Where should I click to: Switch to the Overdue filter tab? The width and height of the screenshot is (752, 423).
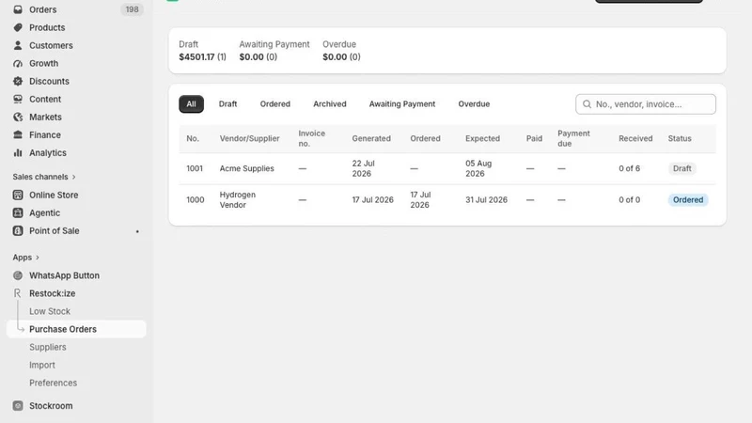pos(474,104)
